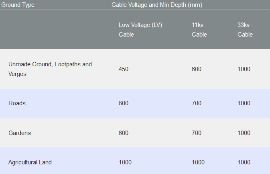The width and height of the screenshot is (270, 174).
Task: Click the 450 low voltage depth value
Action: click(124, 69)
